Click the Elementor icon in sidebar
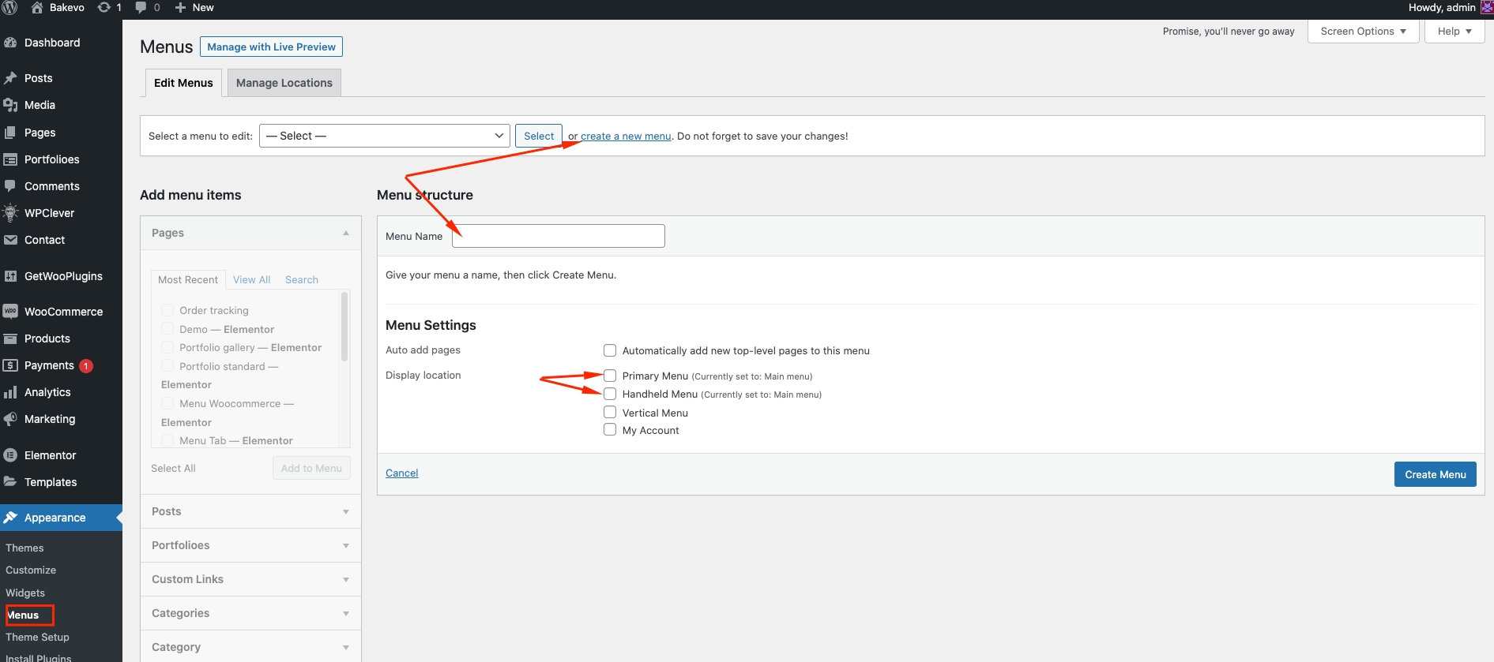This screenshot has width=1494, height=662. pos(10,455)
